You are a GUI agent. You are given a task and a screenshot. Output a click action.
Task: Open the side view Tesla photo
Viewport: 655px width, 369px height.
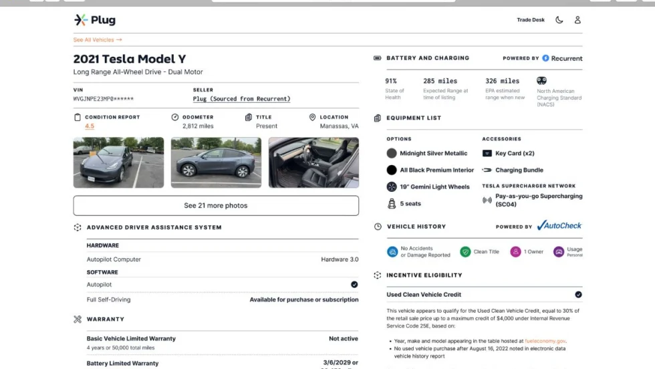216,162
